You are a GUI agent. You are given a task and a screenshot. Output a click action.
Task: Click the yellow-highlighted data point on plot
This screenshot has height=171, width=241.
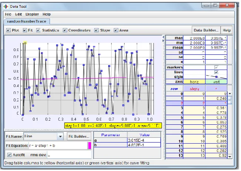25,43
